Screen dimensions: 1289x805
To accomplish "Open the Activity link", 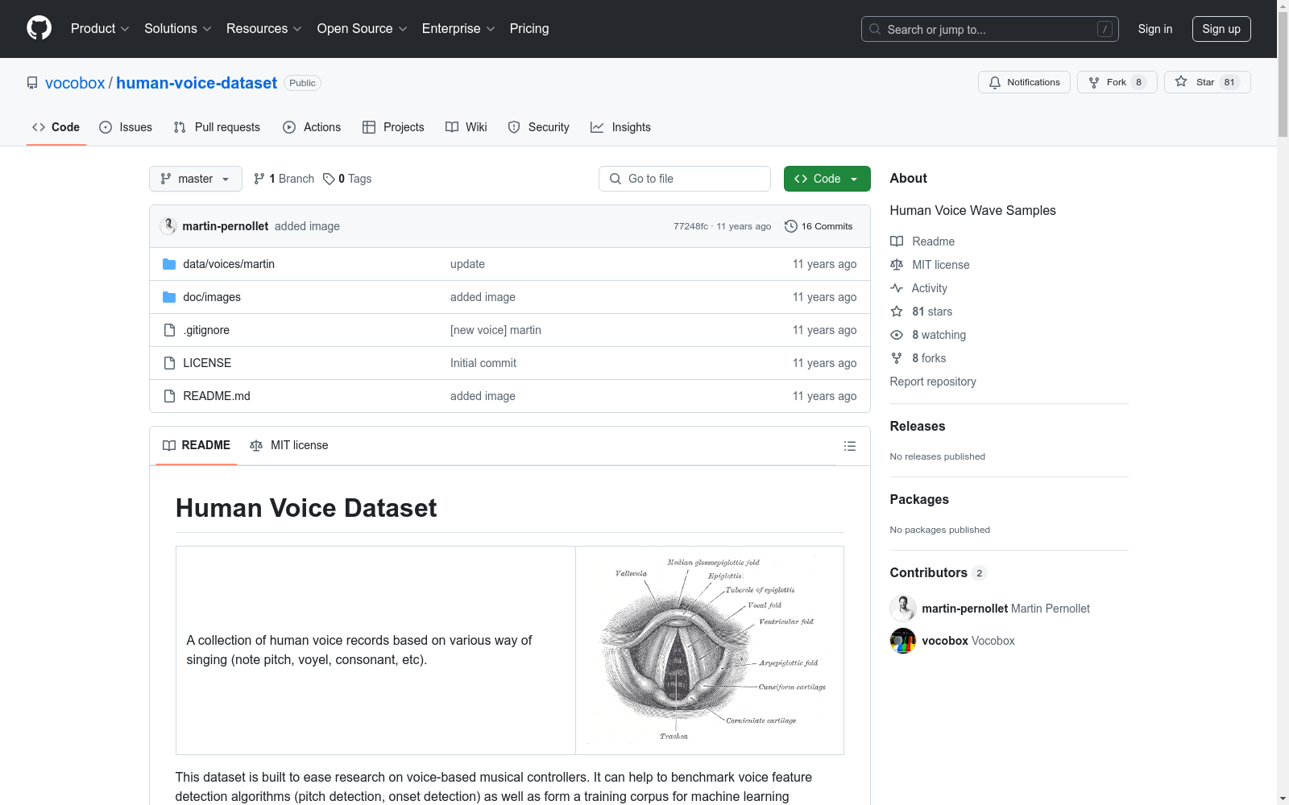I will point(918,288).
